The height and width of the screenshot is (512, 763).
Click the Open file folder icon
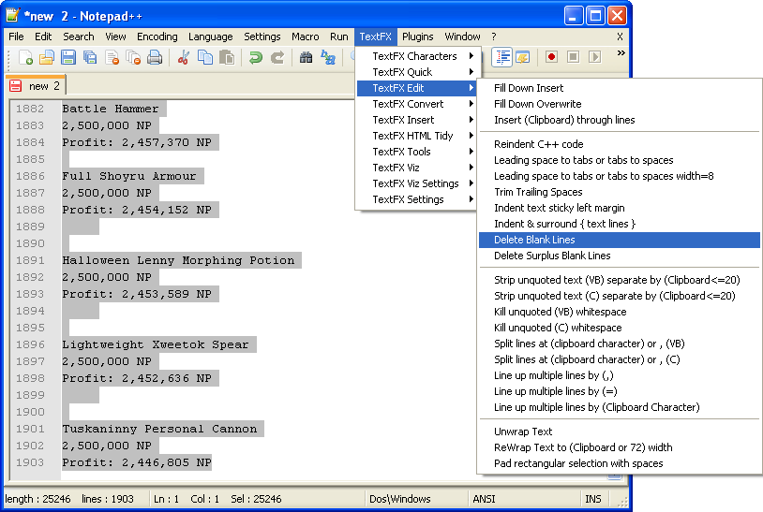[47, 57]
